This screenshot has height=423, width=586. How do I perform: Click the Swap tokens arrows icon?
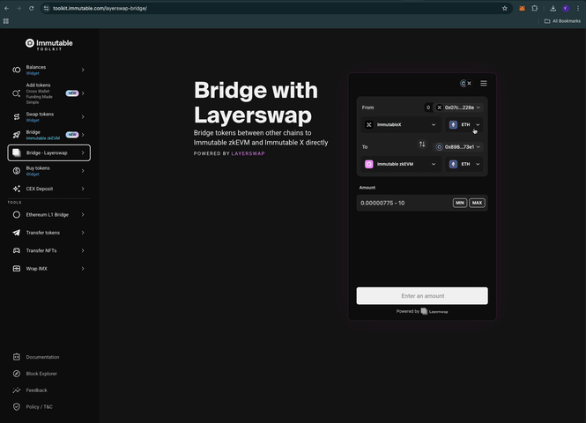click(x=17, y=117)
